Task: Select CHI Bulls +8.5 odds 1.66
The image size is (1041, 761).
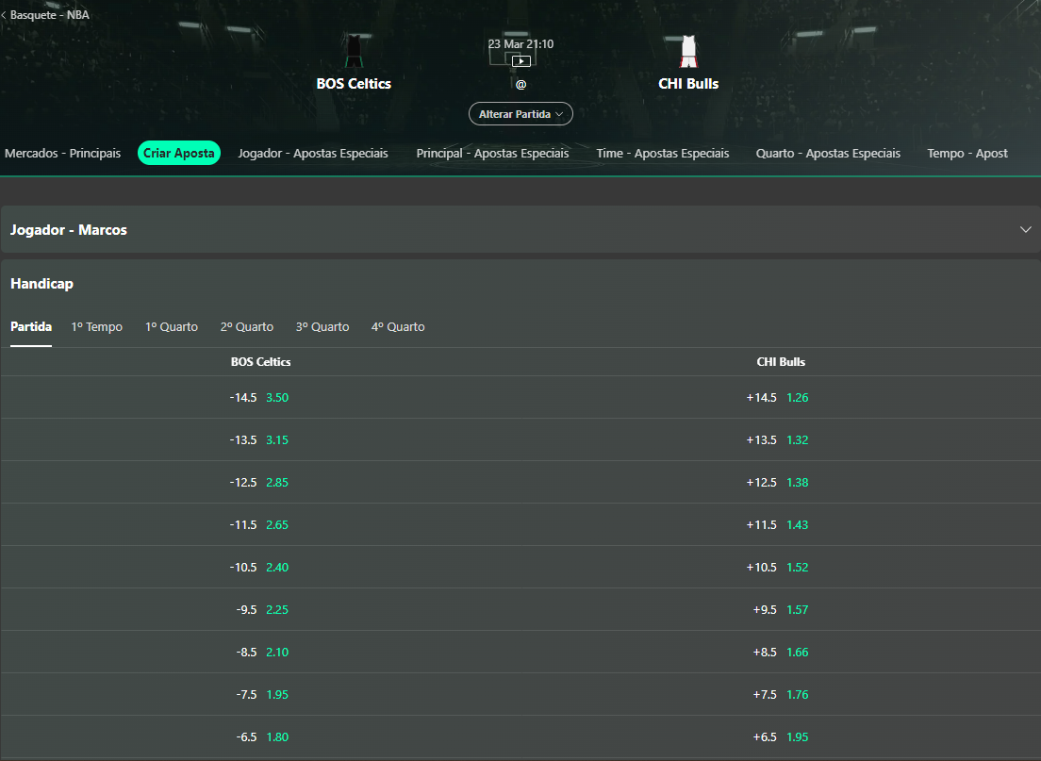Action: click(781, 652)
